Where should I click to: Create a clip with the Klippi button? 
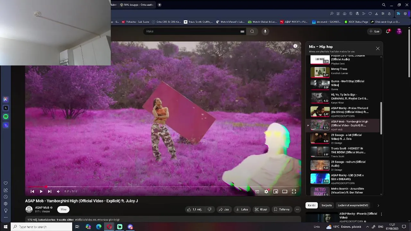(261, 210)
